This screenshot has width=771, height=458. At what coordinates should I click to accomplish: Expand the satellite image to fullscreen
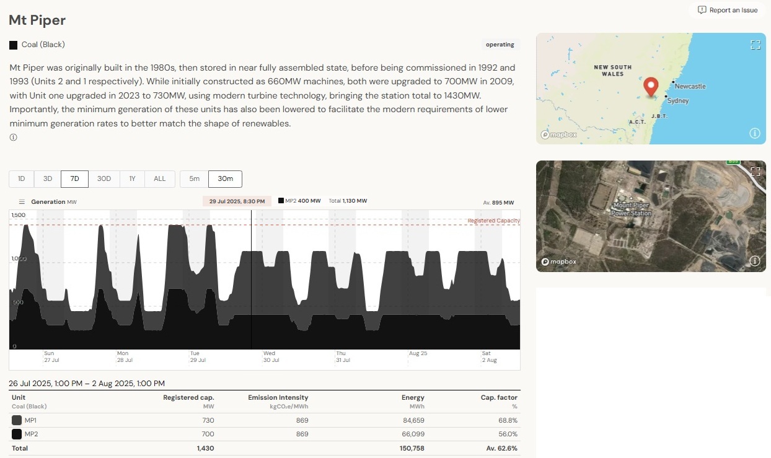[755, 172]
